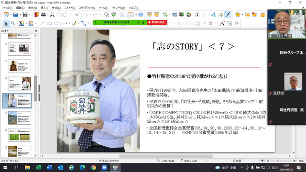Click the Print icon
The image size is (306, 172).
click(44, 15)
